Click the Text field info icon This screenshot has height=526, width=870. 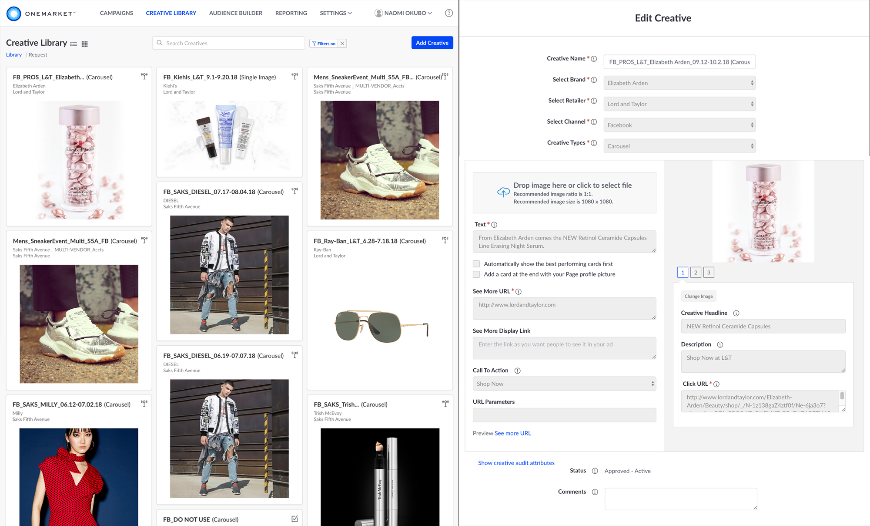point(494,225)
